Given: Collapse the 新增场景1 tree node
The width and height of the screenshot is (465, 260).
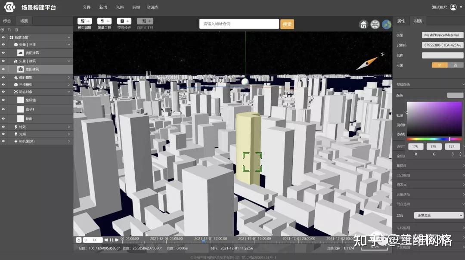Looking at the screenshot, I should click(69, 37).
